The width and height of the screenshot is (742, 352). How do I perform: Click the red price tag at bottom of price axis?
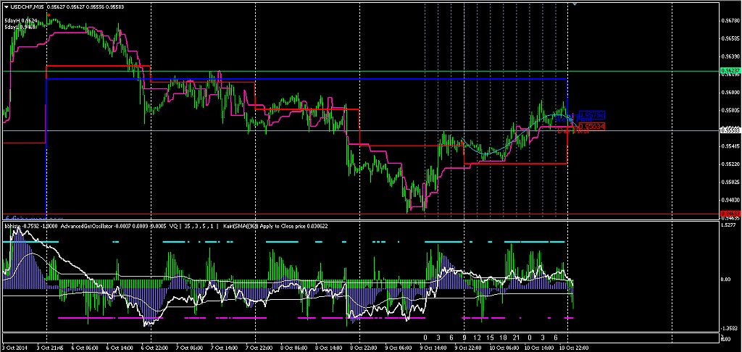coord(730,214)
